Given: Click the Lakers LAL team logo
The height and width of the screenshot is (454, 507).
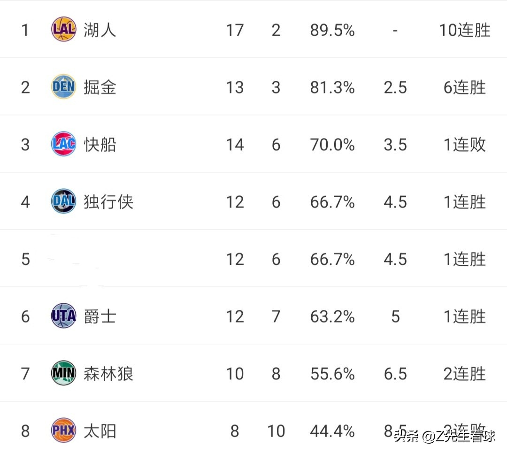Looking at the screenshot, I should [x=63, y=30].
